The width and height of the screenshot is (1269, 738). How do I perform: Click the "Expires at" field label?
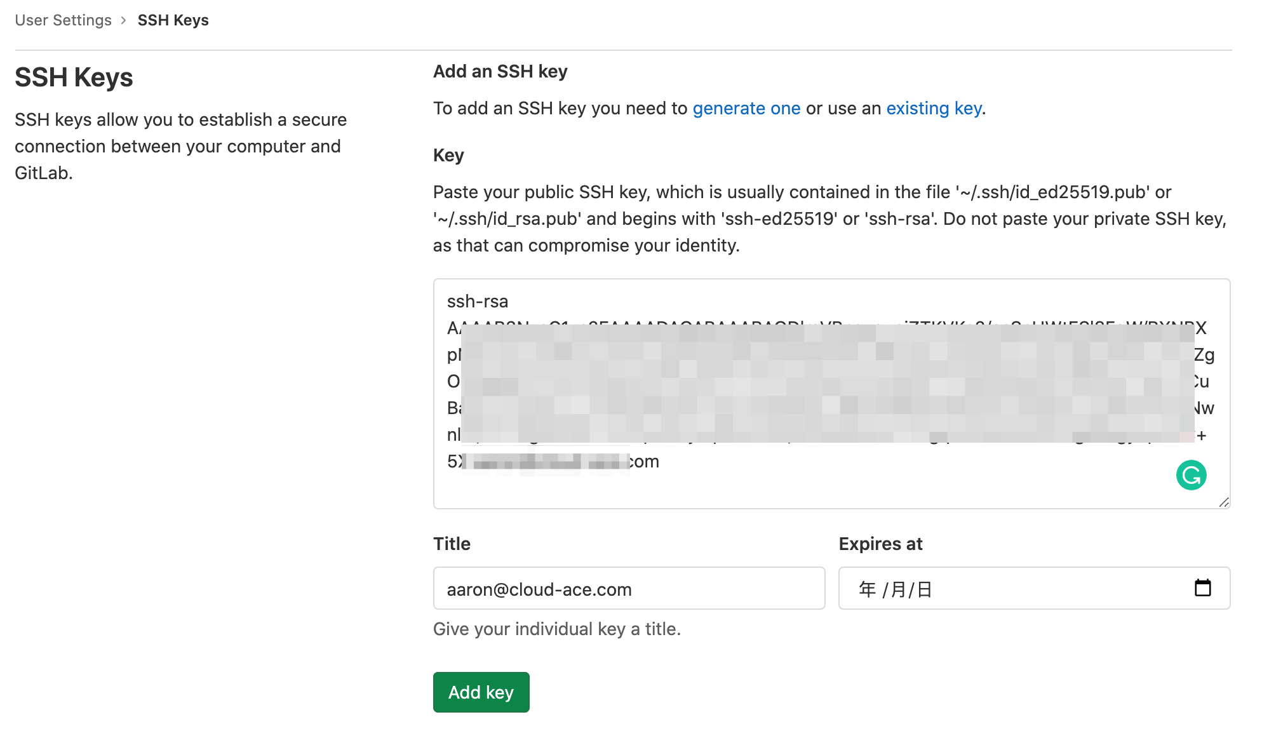tap(880, 544)
